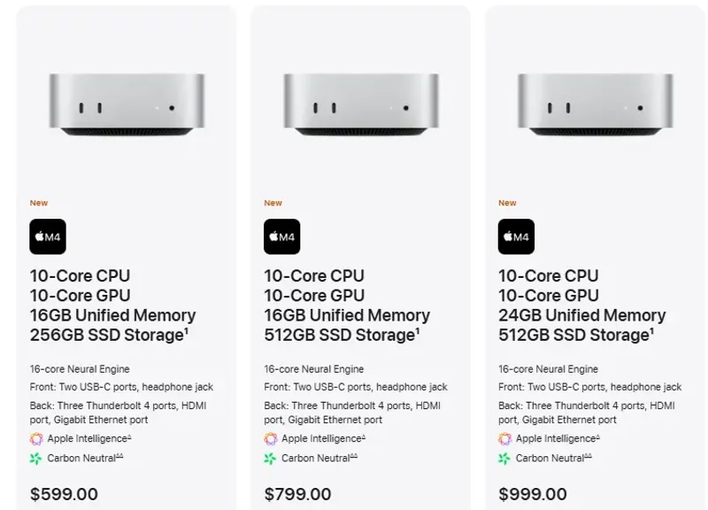
Task: Click the Apple Intelligence icon in the first card
Action: point(36,438)
